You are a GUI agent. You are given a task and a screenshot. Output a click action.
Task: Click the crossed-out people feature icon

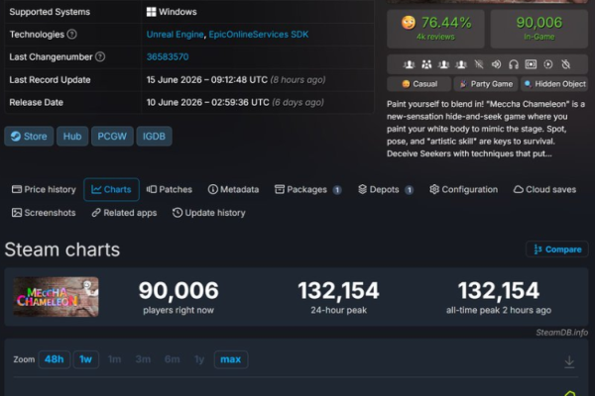coord(479,64)
